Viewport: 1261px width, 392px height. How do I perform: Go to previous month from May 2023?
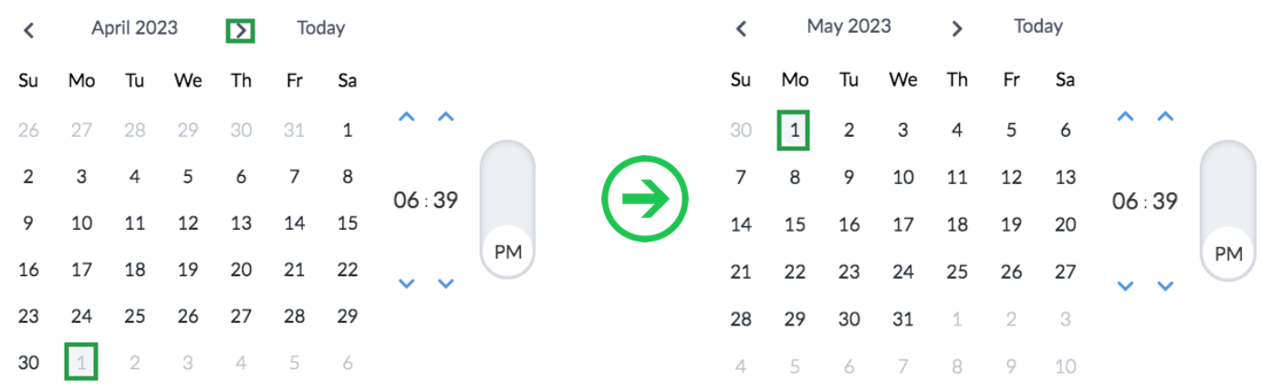point(741,29)
